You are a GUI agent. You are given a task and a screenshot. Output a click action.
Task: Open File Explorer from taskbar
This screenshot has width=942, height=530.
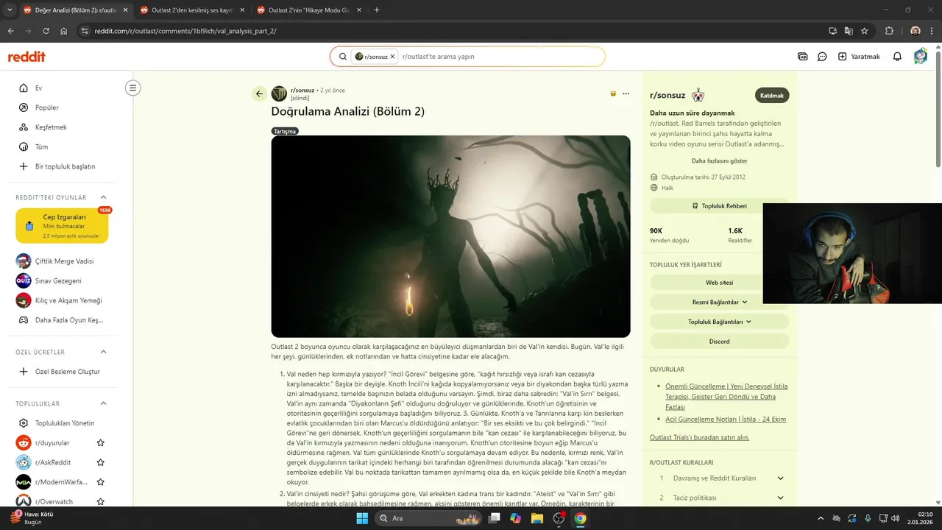click(x=537, y=518)
